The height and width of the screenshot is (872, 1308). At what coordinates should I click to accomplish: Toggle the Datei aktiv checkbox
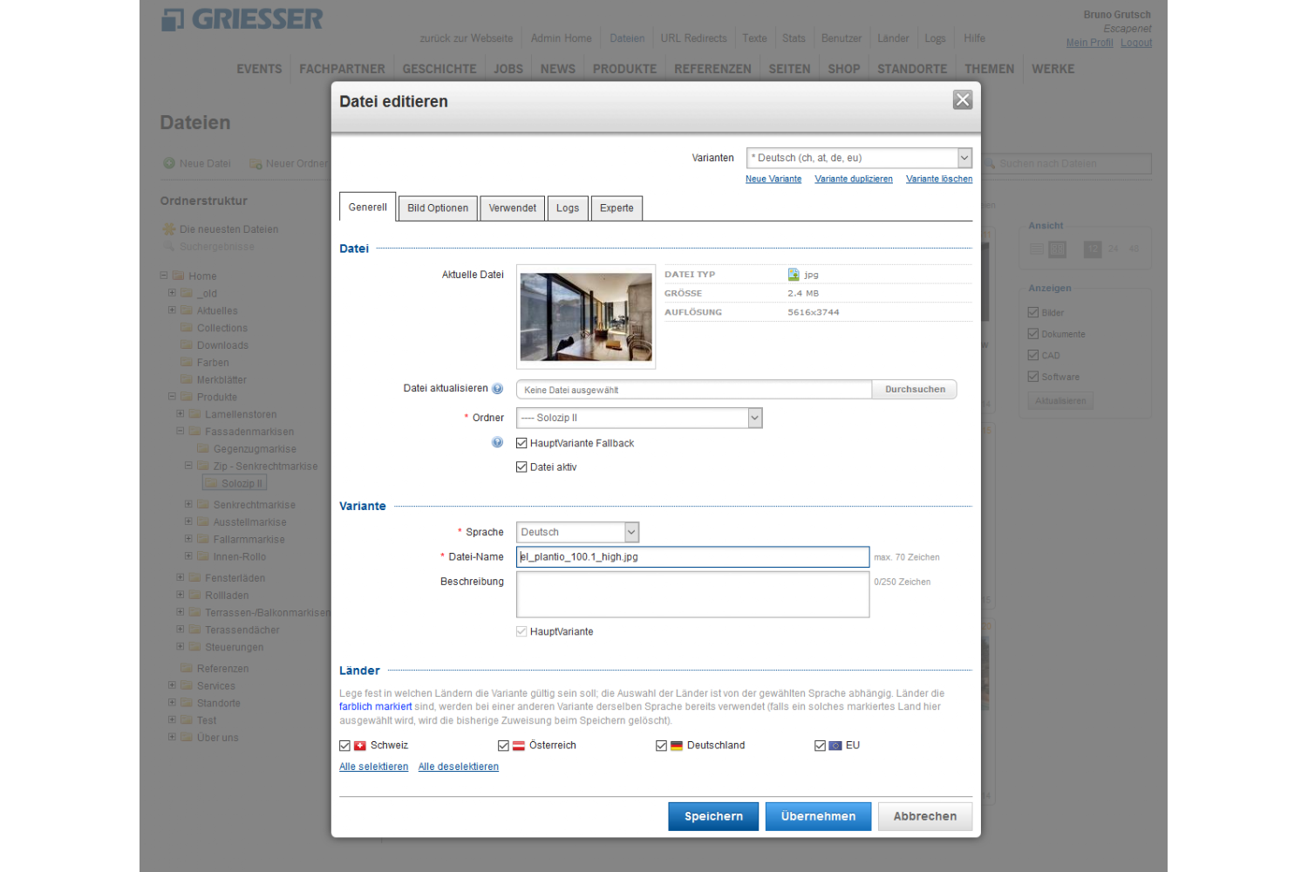pos(521,467)
